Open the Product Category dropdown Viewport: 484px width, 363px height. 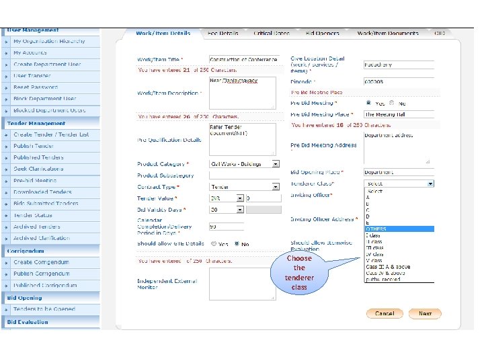[x=276, y=164]
